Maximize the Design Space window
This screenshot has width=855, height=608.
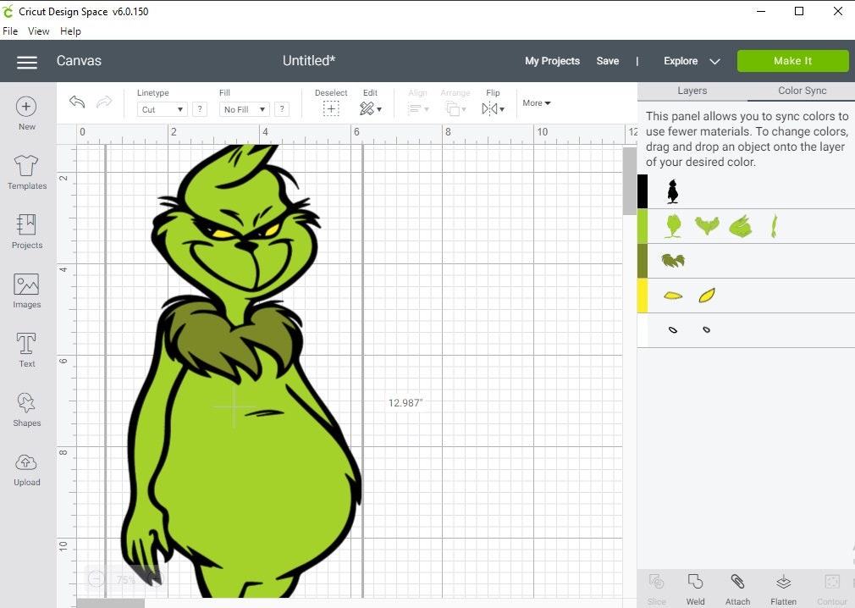(x=799, y=11)
